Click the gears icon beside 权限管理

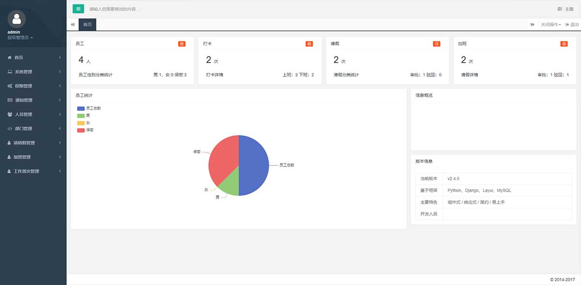pos(10,86)
